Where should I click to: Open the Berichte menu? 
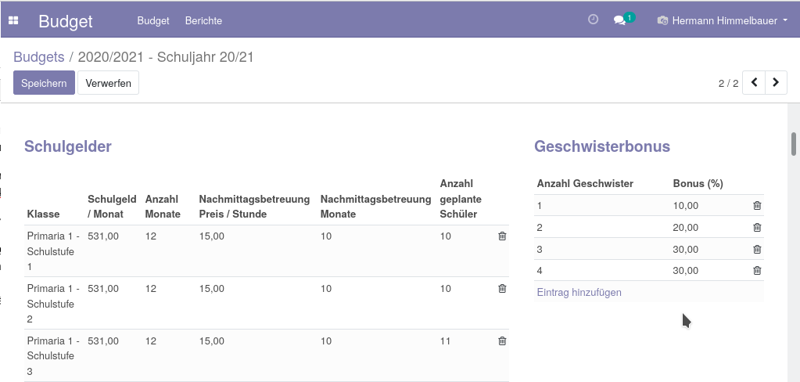(x=203, y=20)
